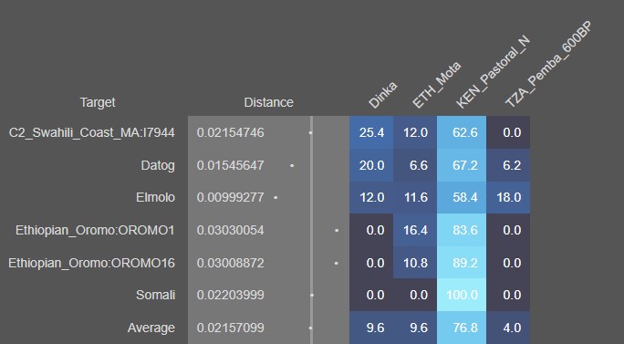
Task: Select the TZA_Pemba_600BP column header
Action: pyautogui.click(x=549, y=65)
